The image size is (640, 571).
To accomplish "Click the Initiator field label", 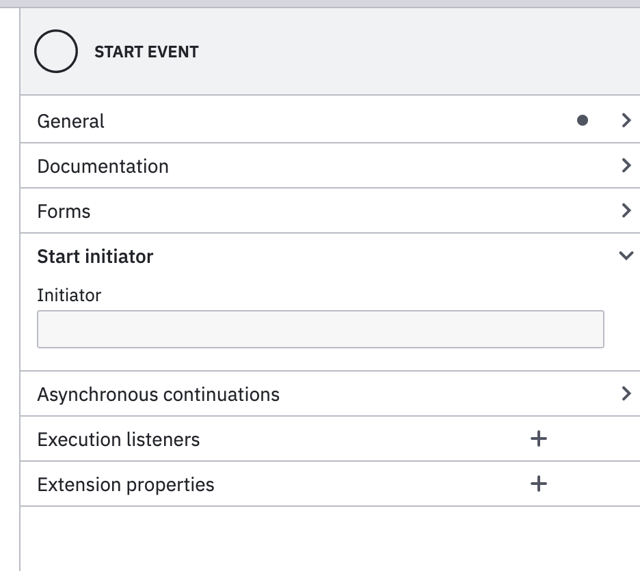I will pos(69,295).
